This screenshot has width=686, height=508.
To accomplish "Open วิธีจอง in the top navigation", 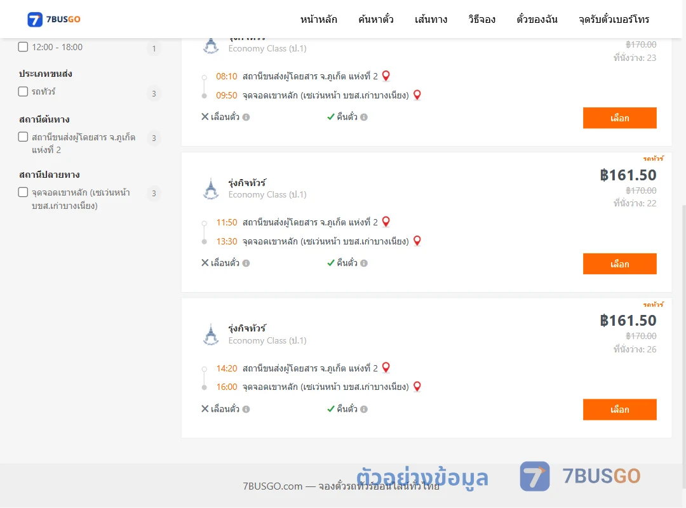I will coord(481,19).
